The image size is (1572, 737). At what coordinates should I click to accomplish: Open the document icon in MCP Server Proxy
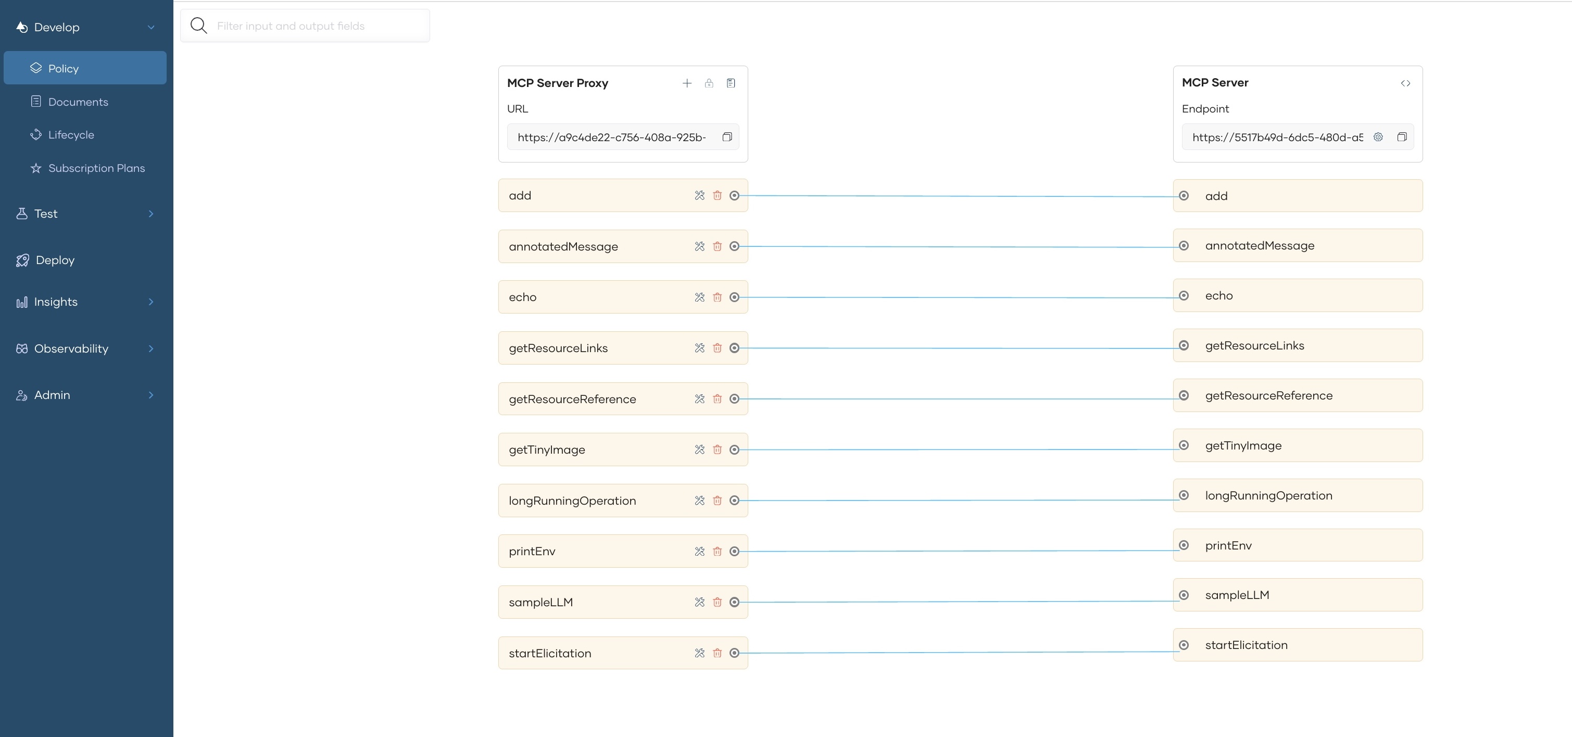[731, 83]
